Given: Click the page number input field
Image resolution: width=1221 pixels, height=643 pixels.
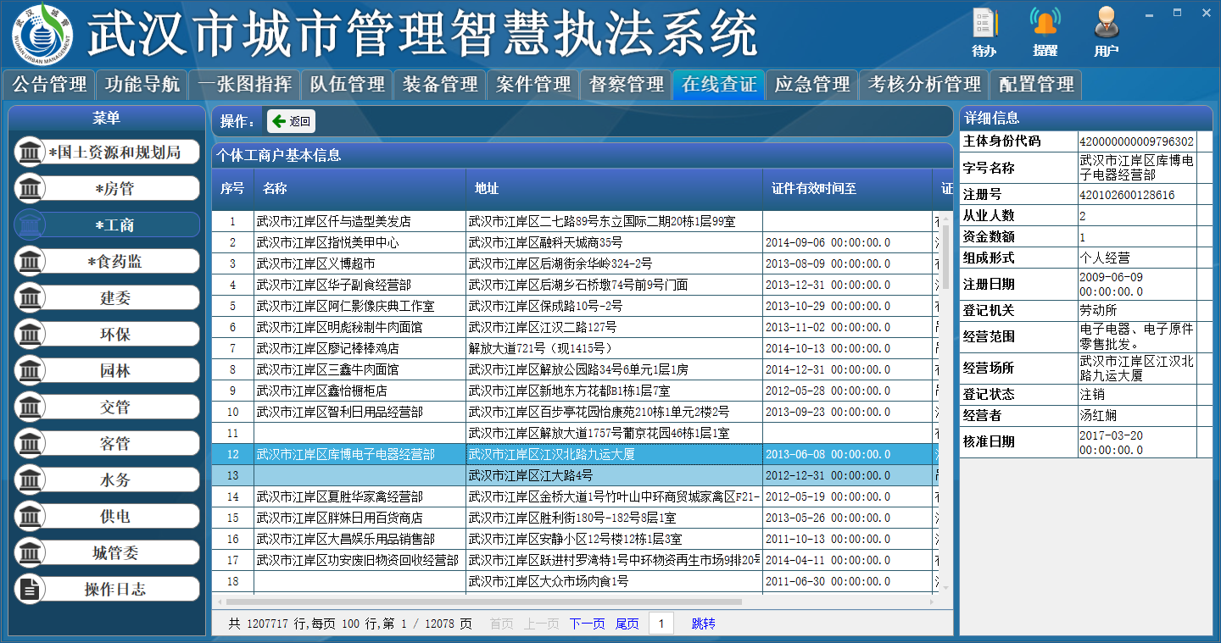Looking at the screenshot, I should coord(661,624).
